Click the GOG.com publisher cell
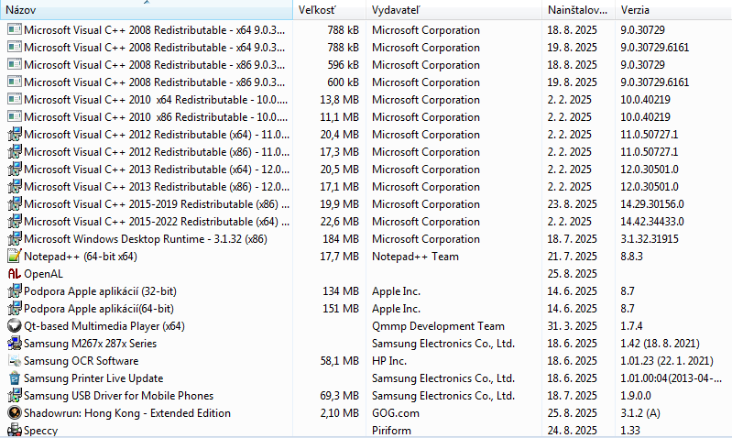The image size is (732, 438). 396,413
